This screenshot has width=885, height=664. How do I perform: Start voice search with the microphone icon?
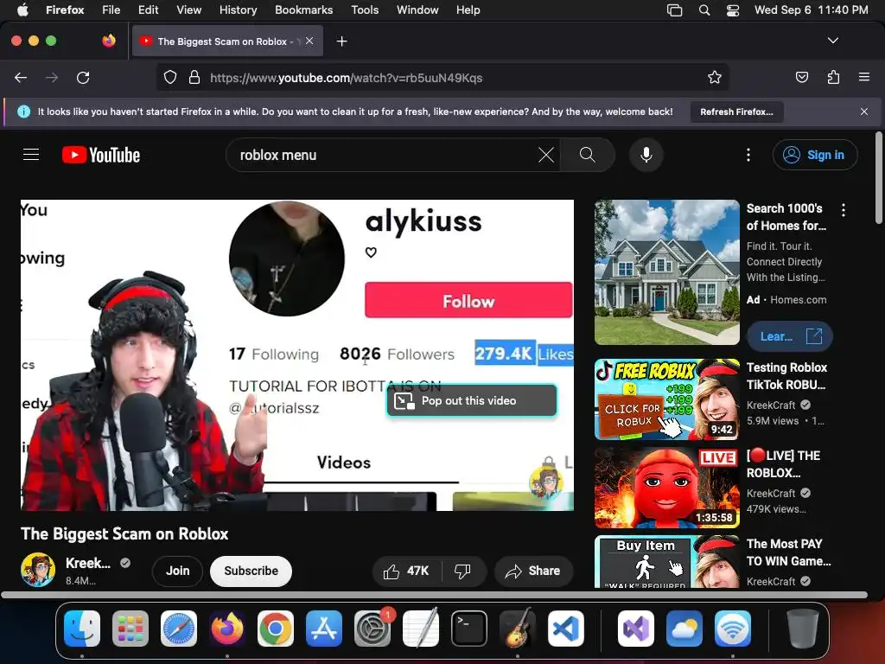(x=646, y=155)
